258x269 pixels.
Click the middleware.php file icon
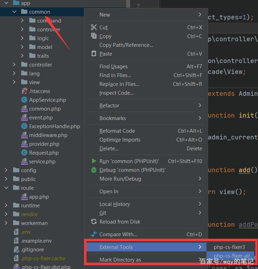point(24,135)
